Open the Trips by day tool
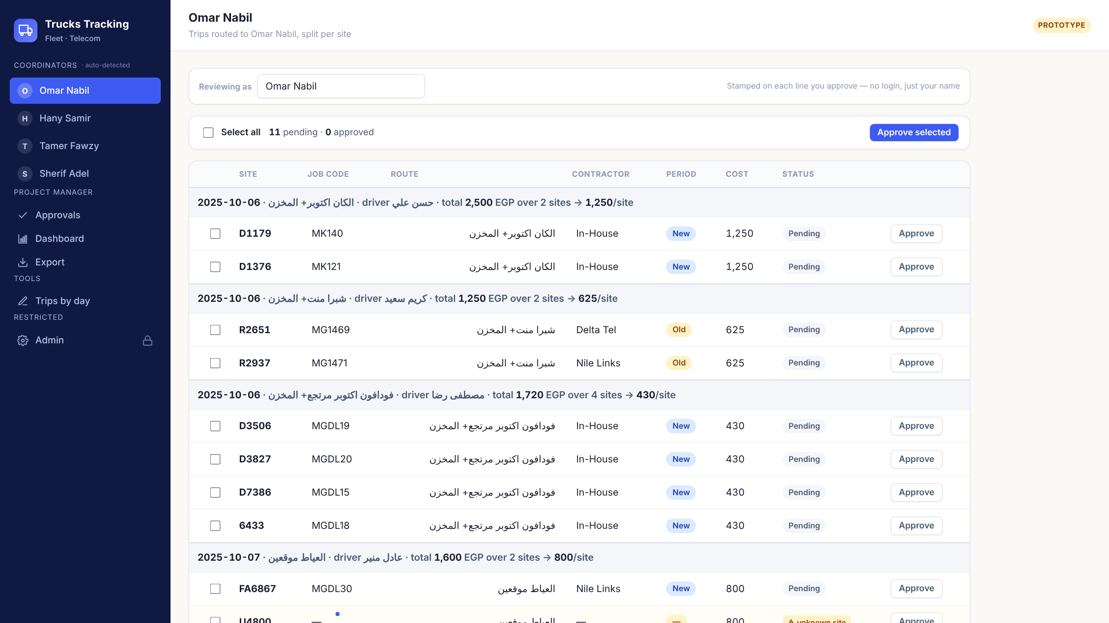 pyautogui.click(x=85, y=301)
